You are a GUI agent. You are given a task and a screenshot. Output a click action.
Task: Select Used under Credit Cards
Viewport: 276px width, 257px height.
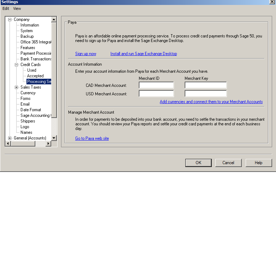pyautogui.click(x=32, y=70)
